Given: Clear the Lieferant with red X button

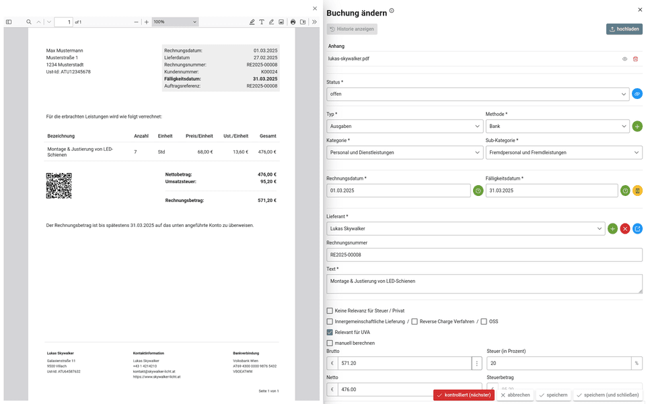Looking at the screenshot, I should point(625,229).
